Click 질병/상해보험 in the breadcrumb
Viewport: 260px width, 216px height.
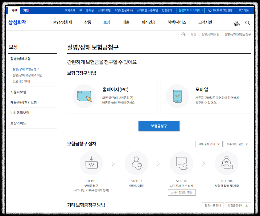210,34
